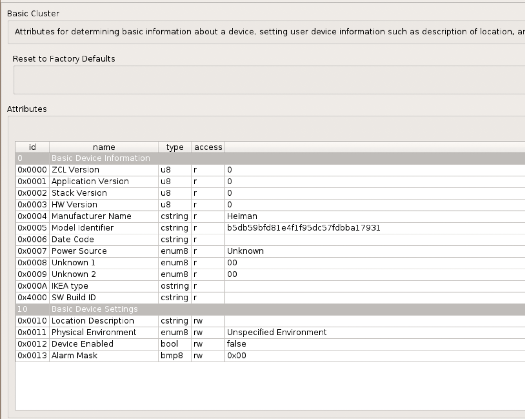Click the access column header
The height and width of the screenshot is (419, 525).
(x=208, y=147)
